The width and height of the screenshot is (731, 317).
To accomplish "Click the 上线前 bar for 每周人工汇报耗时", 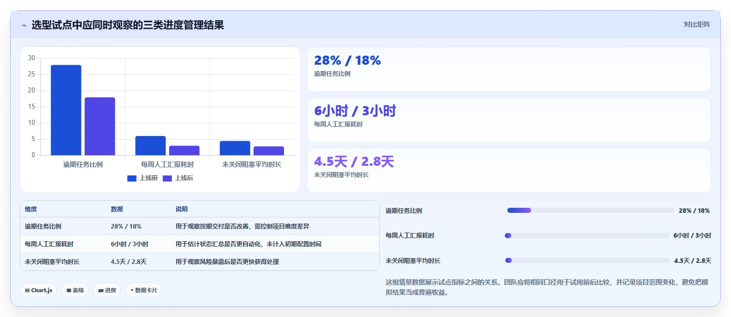I will [x=150, y=146].
